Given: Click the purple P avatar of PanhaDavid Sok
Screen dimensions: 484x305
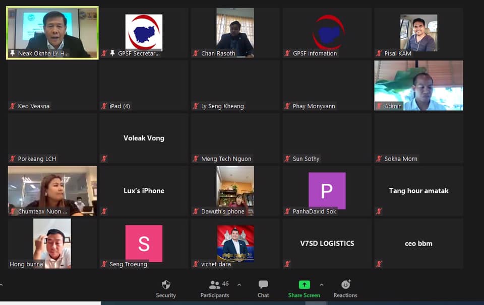Looking at the screenshot, I should (327, 191).
